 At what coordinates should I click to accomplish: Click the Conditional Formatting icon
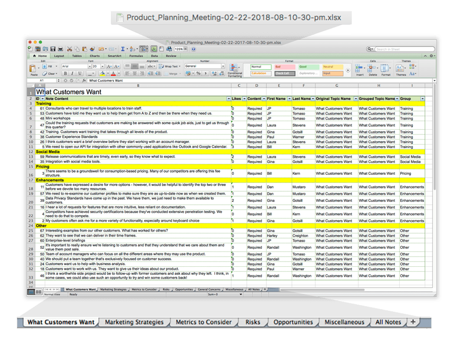[x=235, y=70]
